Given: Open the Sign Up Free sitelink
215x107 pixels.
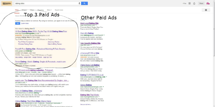Looking at the screenshot, I should pyautogui.click(x=48, y=57).
